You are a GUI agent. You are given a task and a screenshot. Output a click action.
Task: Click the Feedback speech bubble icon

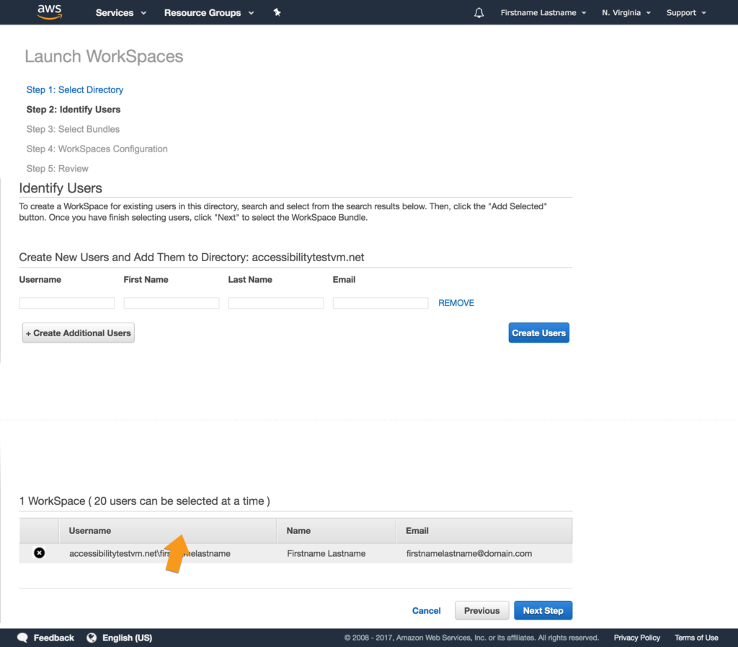tap(22, 638)
